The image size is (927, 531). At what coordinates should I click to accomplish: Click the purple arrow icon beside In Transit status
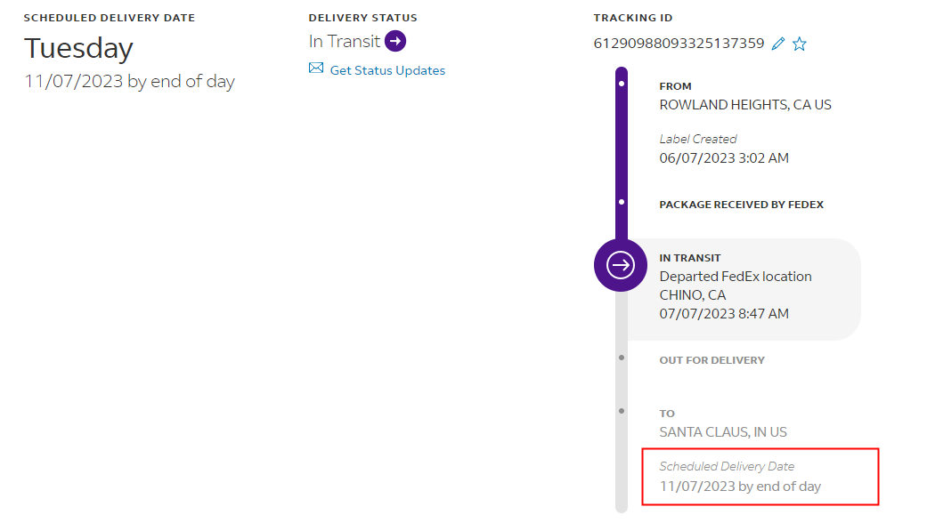tap(395, 41)
